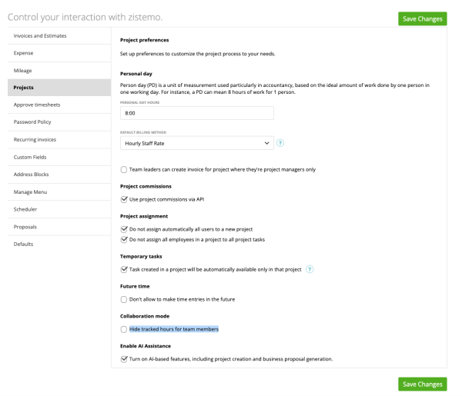Image resolution: width=462 pixels, height=396 pixels.
Task: Toggle Do not assign all employees to tasks
Action: pyautogui.click(x=124, y=239)
